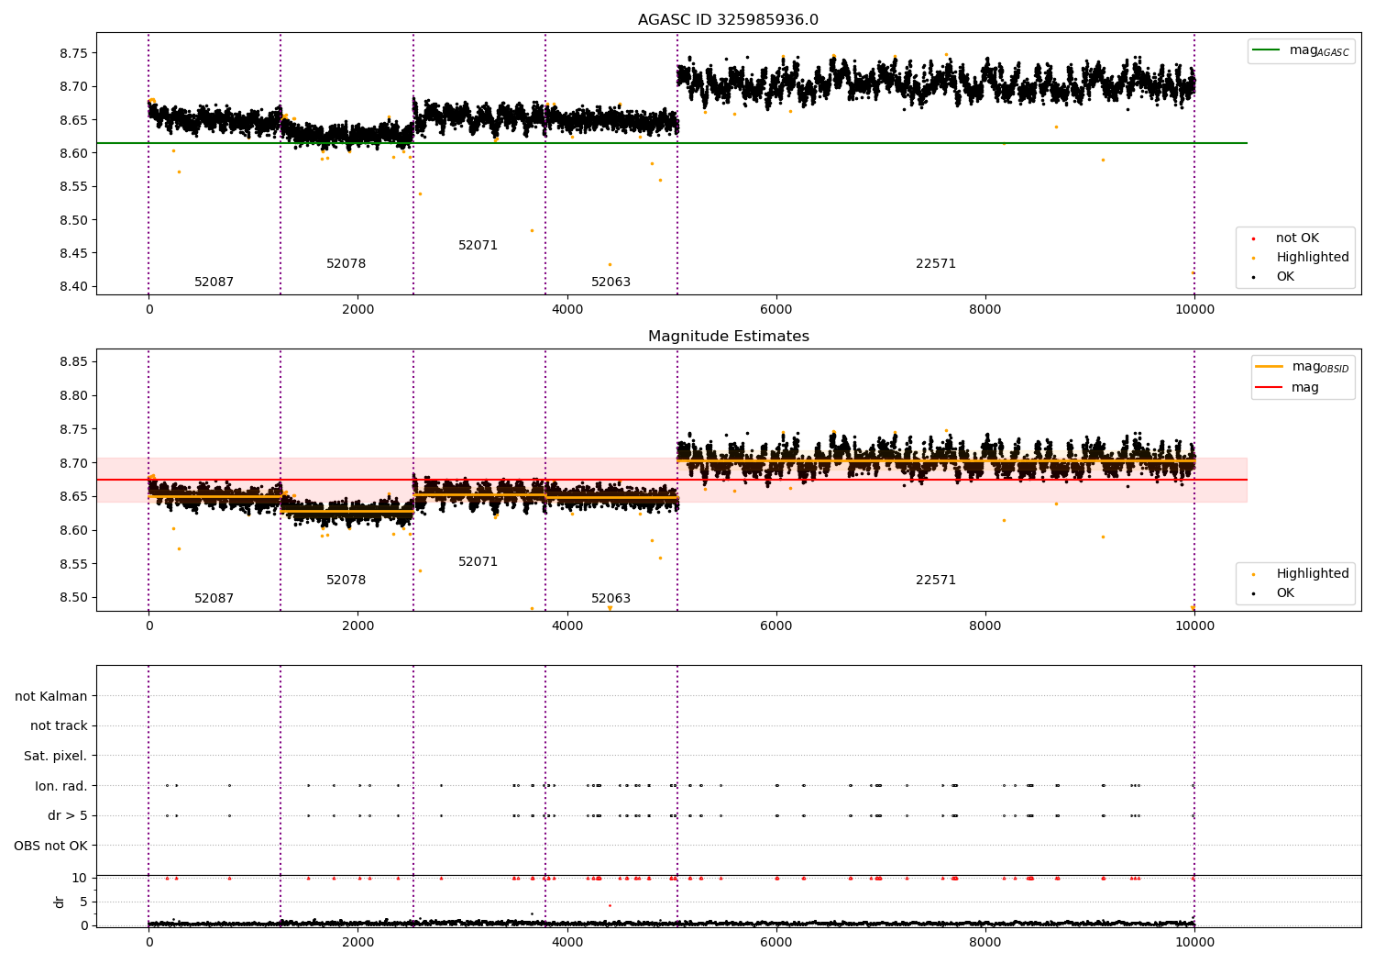Click the 'dr' axis label
This screenshot has height=963, width=1375.
point(60,902)
